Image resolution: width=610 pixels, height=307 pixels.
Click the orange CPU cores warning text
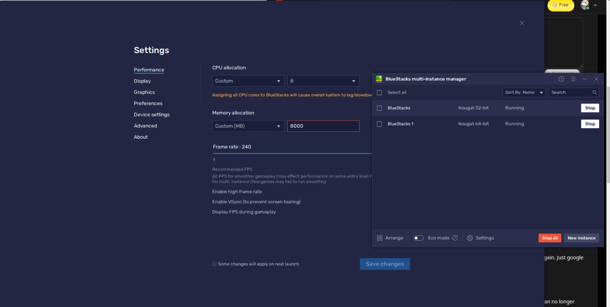(292, 95)
